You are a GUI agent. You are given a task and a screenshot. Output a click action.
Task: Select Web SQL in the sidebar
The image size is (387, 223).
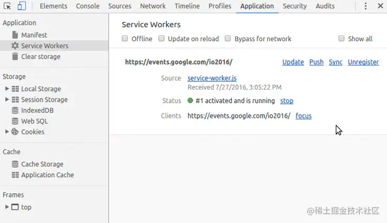34,121
